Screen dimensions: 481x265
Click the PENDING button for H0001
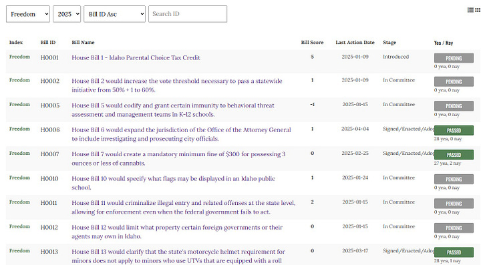point(454,58)
